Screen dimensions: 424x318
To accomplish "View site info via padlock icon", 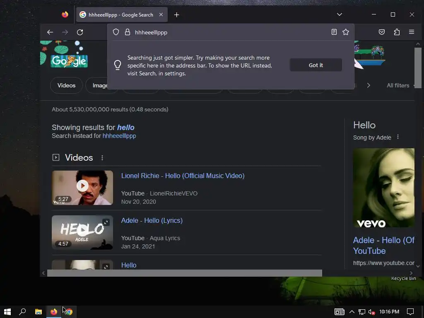I will pos(128,32).
